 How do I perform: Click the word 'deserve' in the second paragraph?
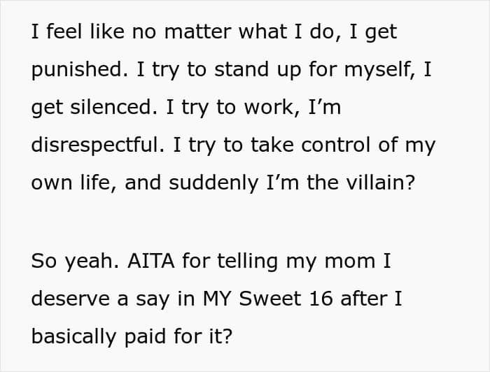(x=70, y=299)
